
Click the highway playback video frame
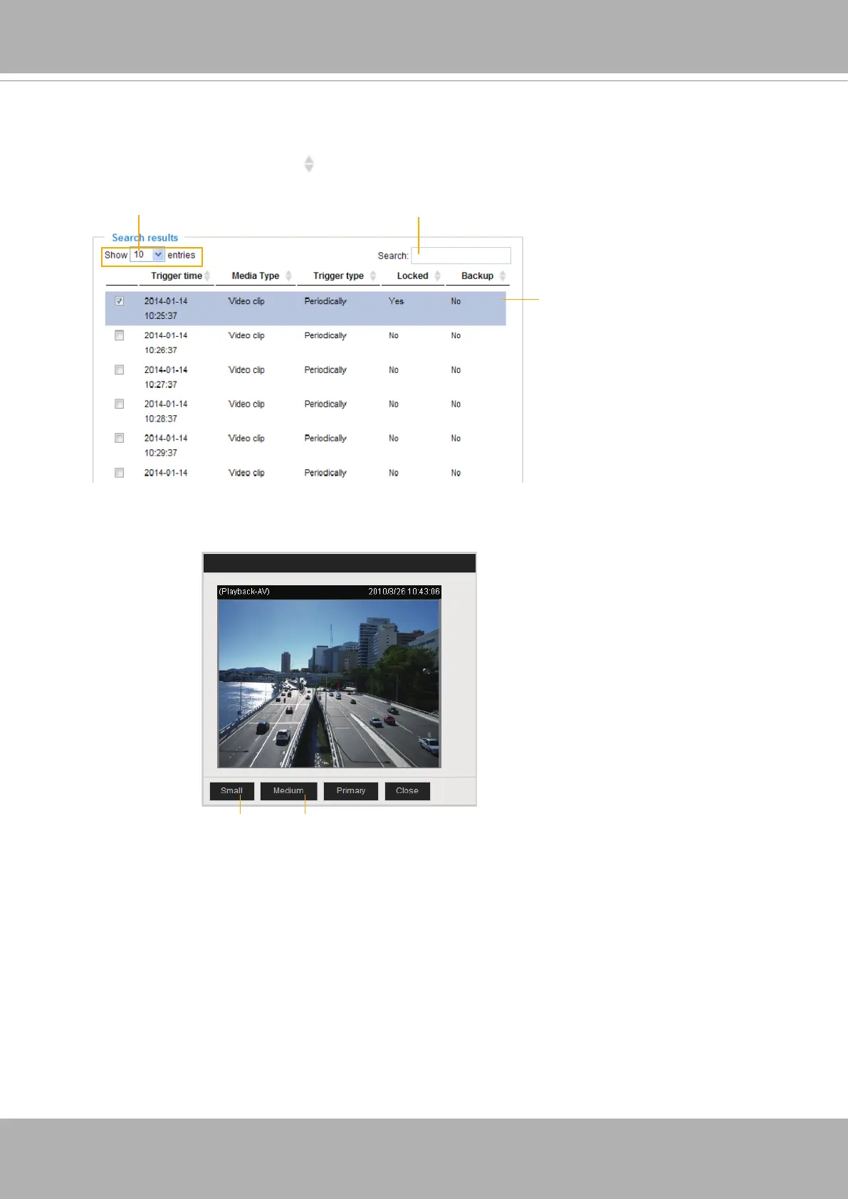tap(329, 684)
